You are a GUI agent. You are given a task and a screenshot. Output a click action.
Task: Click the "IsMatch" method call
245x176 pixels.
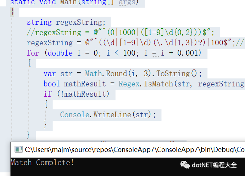(156, 84)
